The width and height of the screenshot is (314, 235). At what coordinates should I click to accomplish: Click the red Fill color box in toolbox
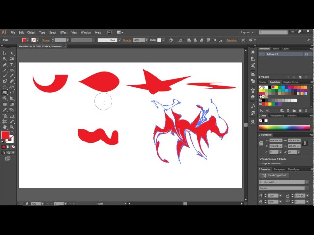coord(5,135)
